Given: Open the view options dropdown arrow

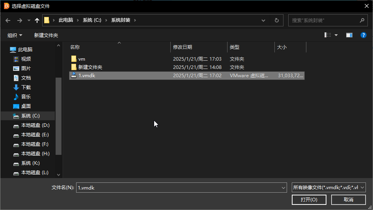Looking at the screenshot, I should pos(336,35).
